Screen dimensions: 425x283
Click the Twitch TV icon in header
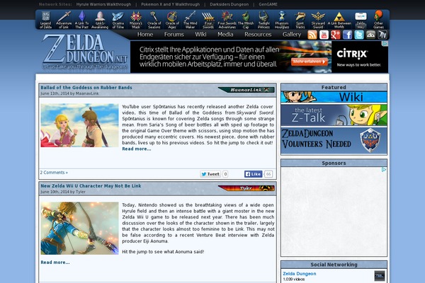382,35
